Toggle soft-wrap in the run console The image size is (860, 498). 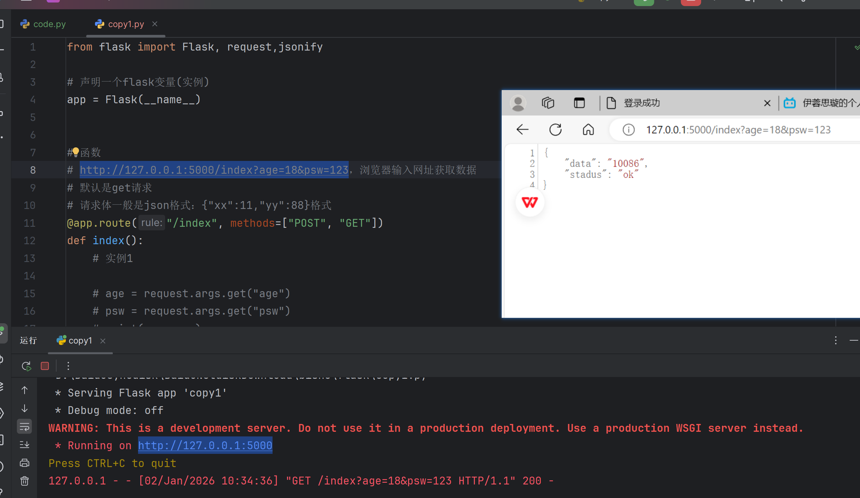[25, 426]
